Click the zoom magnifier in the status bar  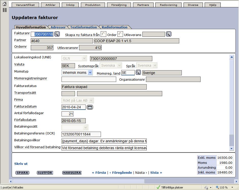[x=217, y=187]
